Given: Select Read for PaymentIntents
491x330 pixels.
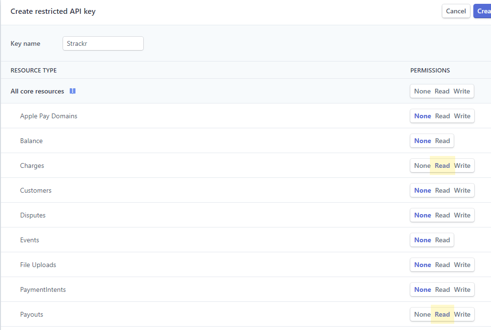Looking at the screenshot, I should (442, 289).
